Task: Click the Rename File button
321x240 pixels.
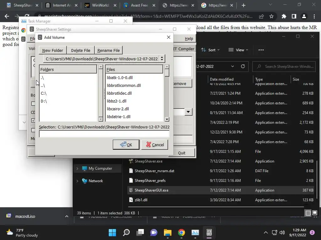Action: 108,50
